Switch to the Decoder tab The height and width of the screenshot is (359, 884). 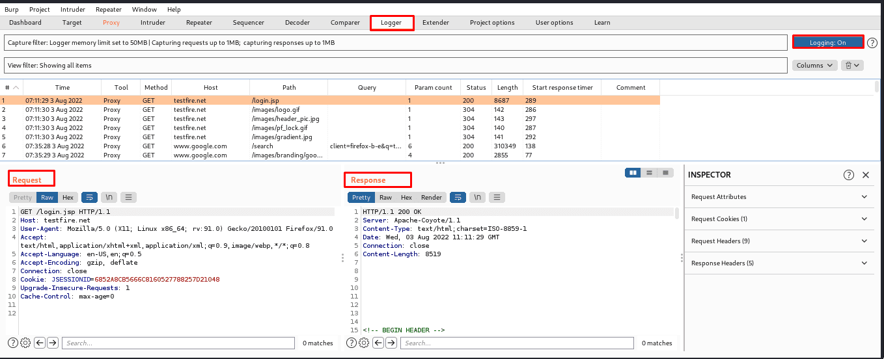point(297,23)
